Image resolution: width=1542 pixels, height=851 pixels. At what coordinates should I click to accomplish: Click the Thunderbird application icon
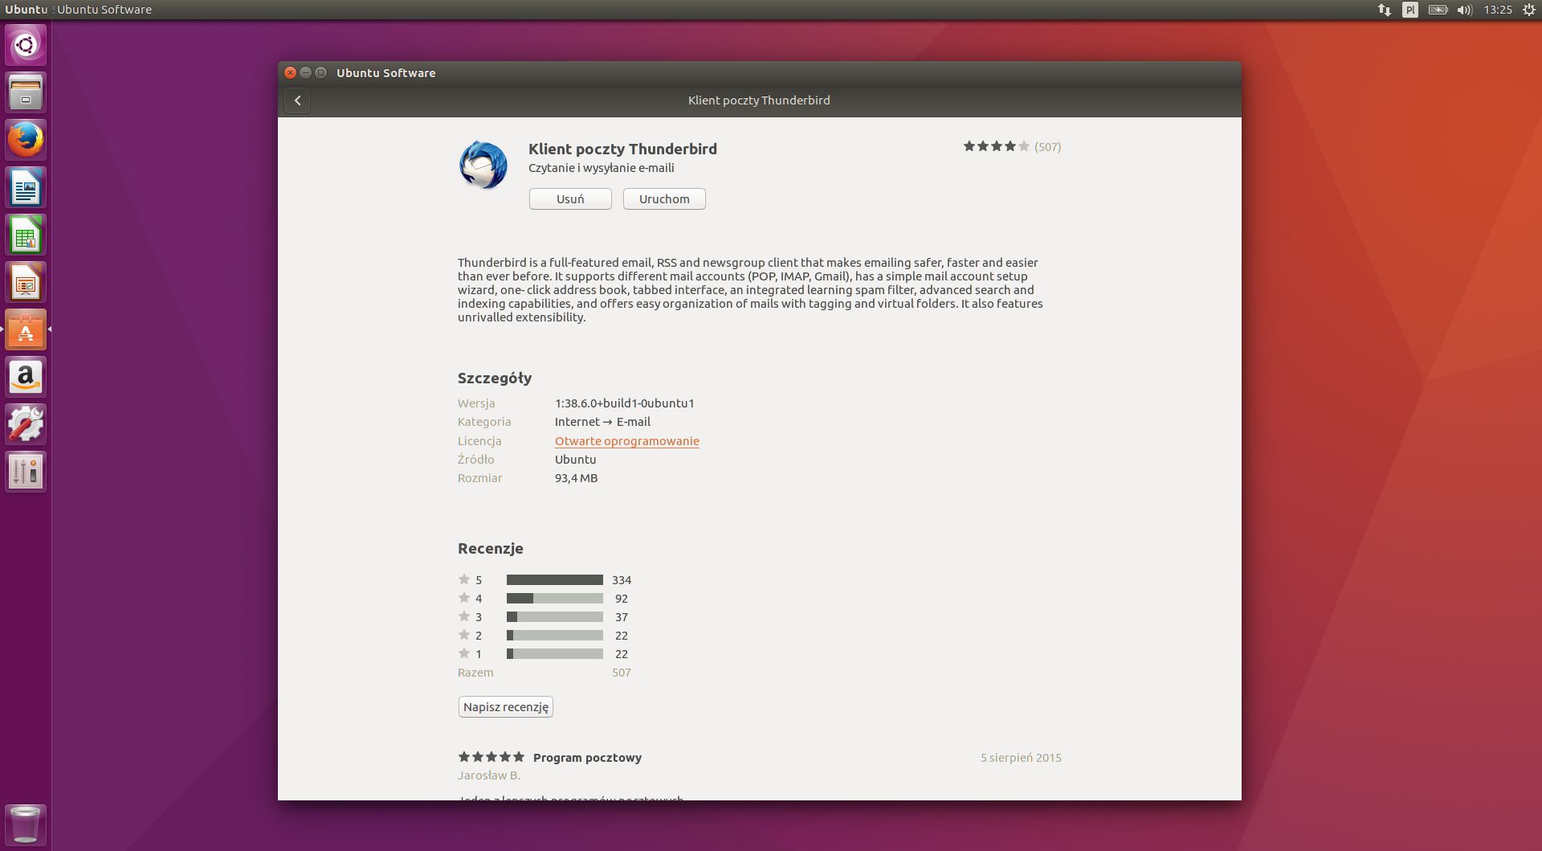483,166
